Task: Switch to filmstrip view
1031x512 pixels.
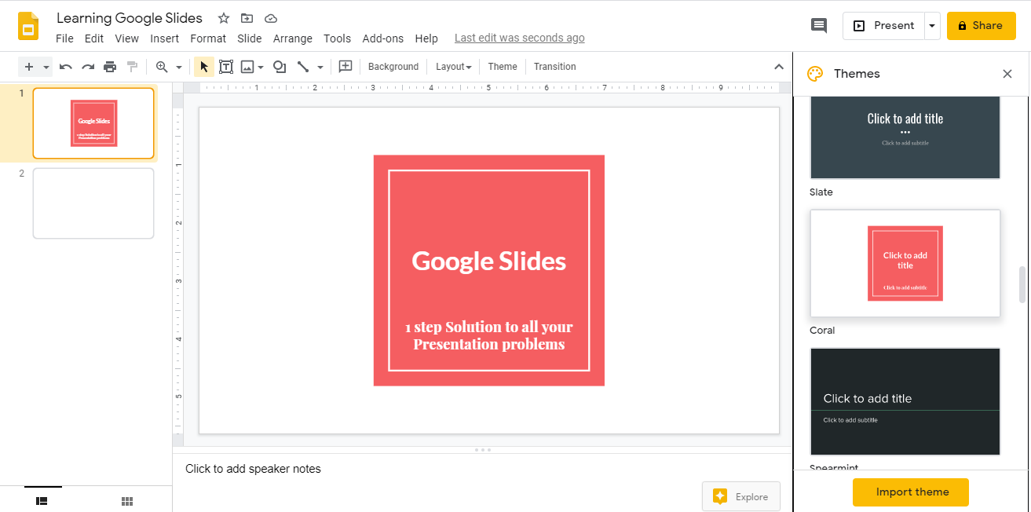Action: (42, 500)
